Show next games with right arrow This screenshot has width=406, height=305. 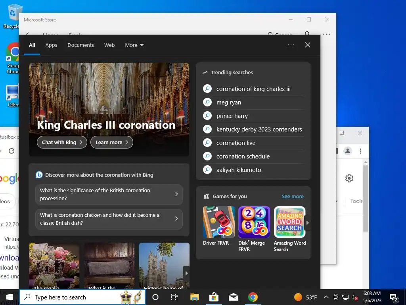coord(307,222)
